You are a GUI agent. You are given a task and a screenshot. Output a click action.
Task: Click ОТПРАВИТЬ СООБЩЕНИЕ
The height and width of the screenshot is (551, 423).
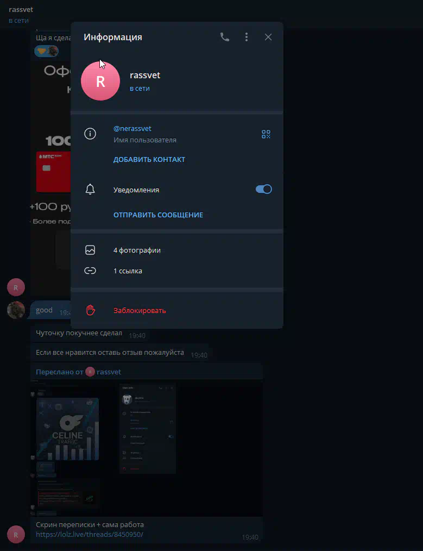pyautogui.click(x=158, y=215)
